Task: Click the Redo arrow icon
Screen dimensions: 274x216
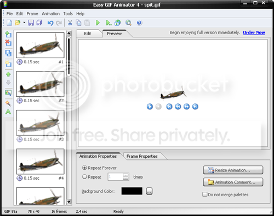Action: pos(59,23)
